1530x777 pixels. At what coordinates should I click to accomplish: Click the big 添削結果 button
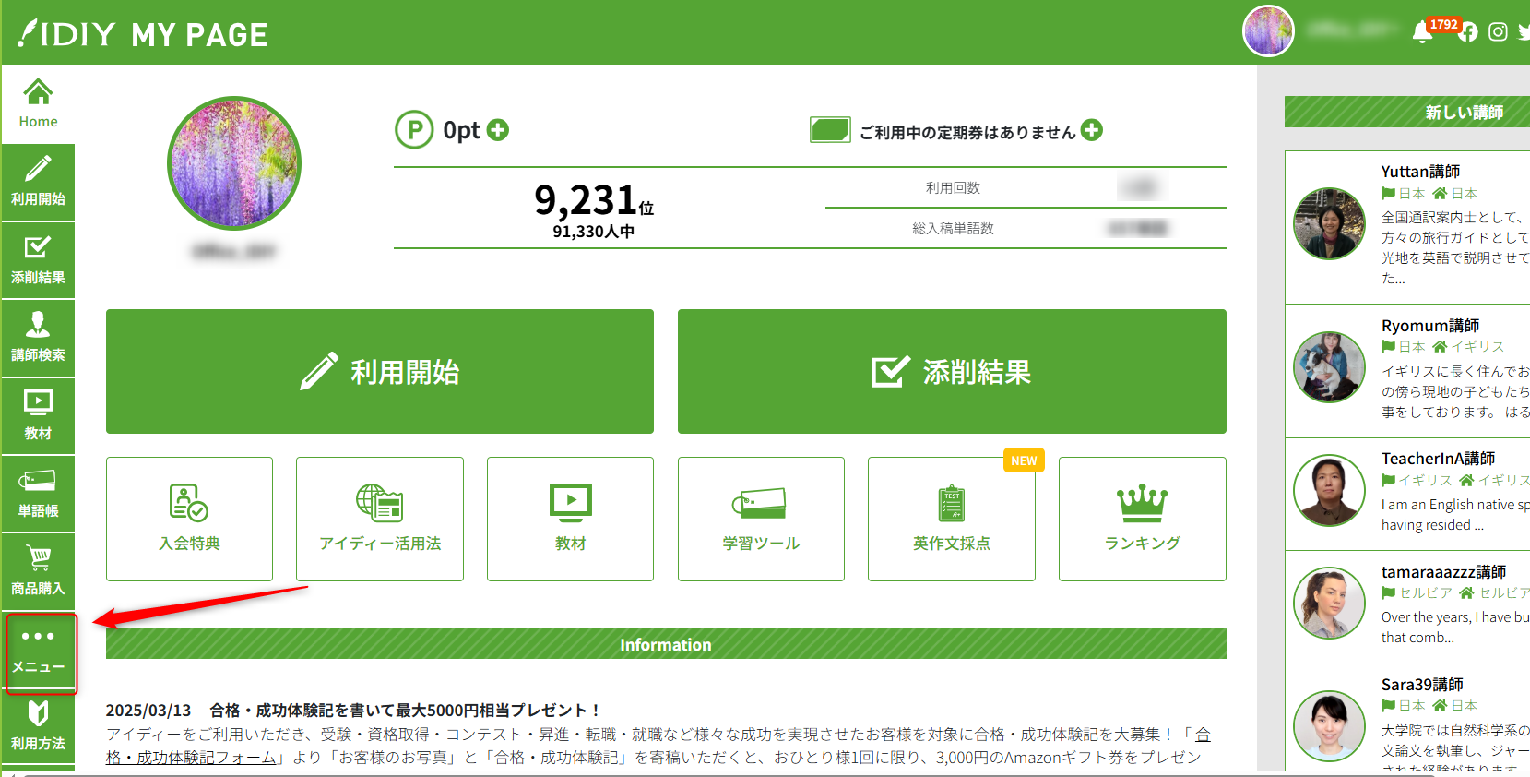pyautogui.click(x=952, y=372)
